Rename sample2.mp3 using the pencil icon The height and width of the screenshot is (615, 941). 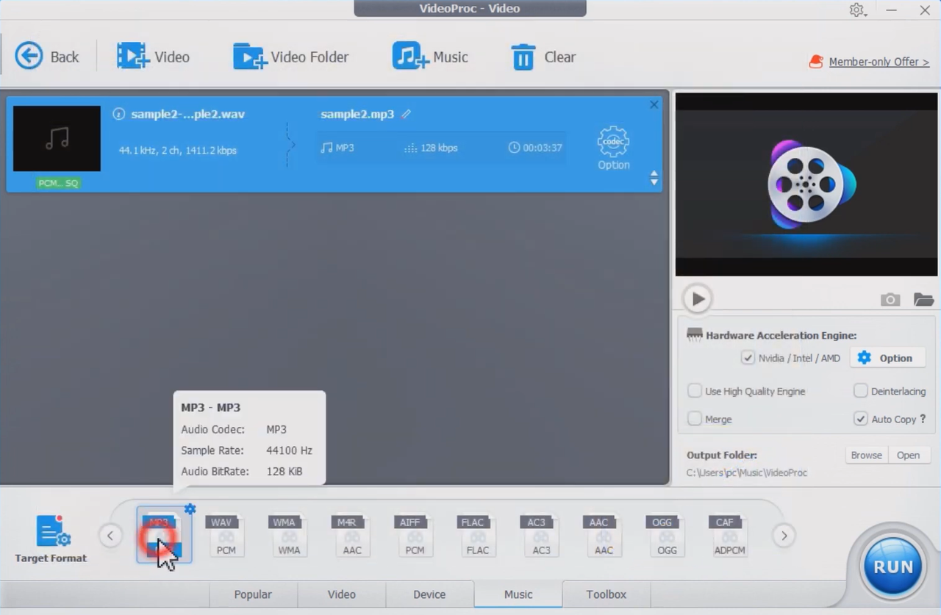(x=406, y=114)
